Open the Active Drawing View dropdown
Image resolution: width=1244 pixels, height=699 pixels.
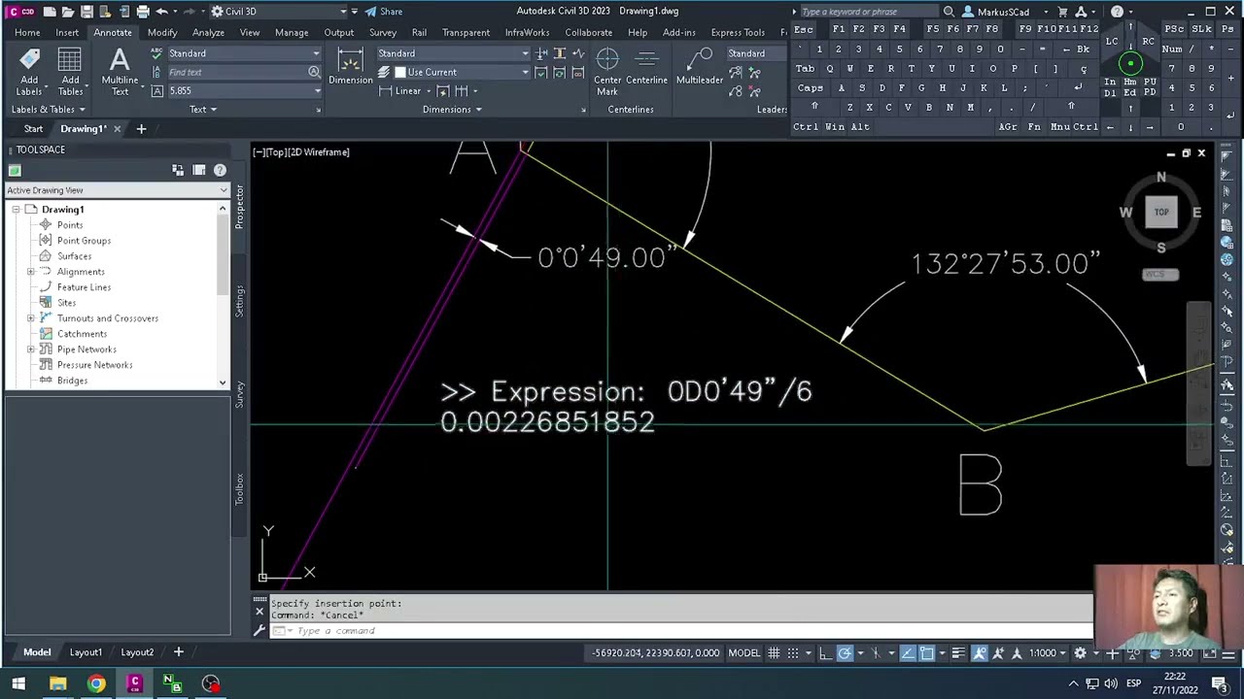click(x=117, y=190)
